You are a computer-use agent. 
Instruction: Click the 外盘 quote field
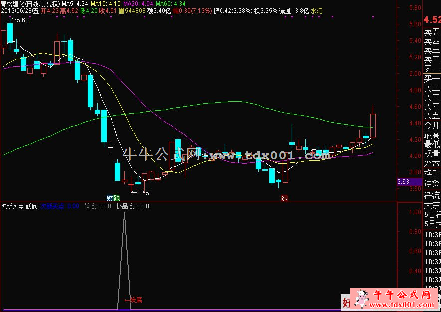(x=432, y=163)
